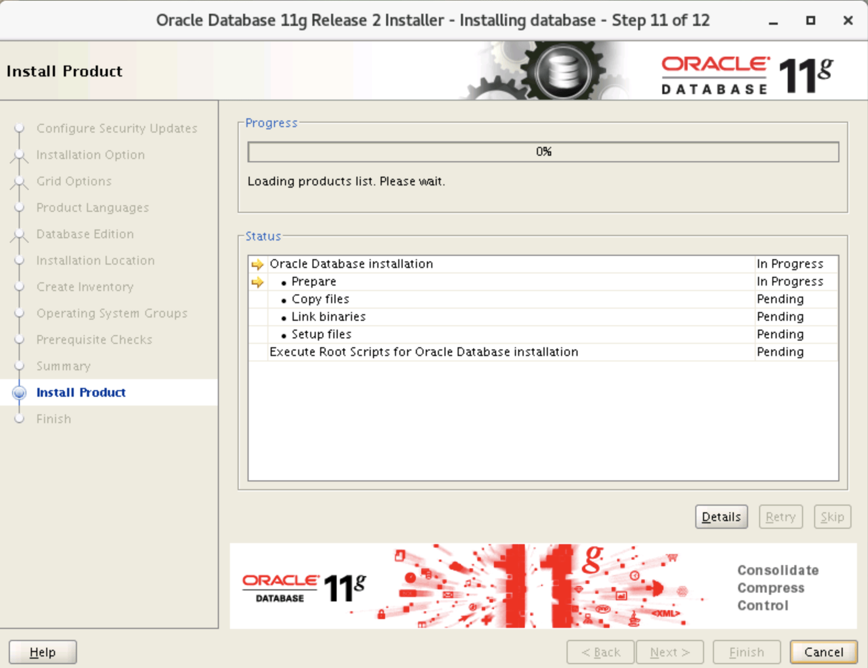Click the Configure Security Updates step bullet icon

(x=19, y=128)
